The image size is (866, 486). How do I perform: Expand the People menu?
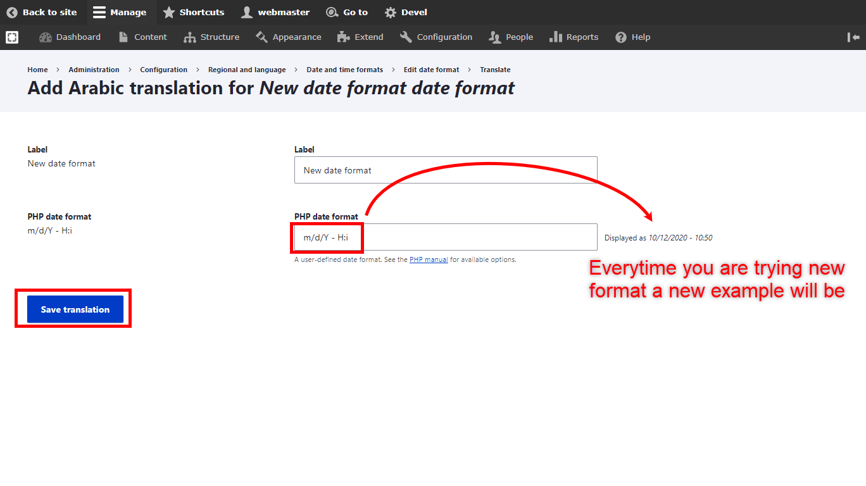coord(511,37)
